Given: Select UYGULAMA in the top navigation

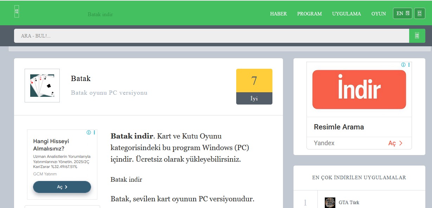Looking at the screenshot, I should coord(346,14).
